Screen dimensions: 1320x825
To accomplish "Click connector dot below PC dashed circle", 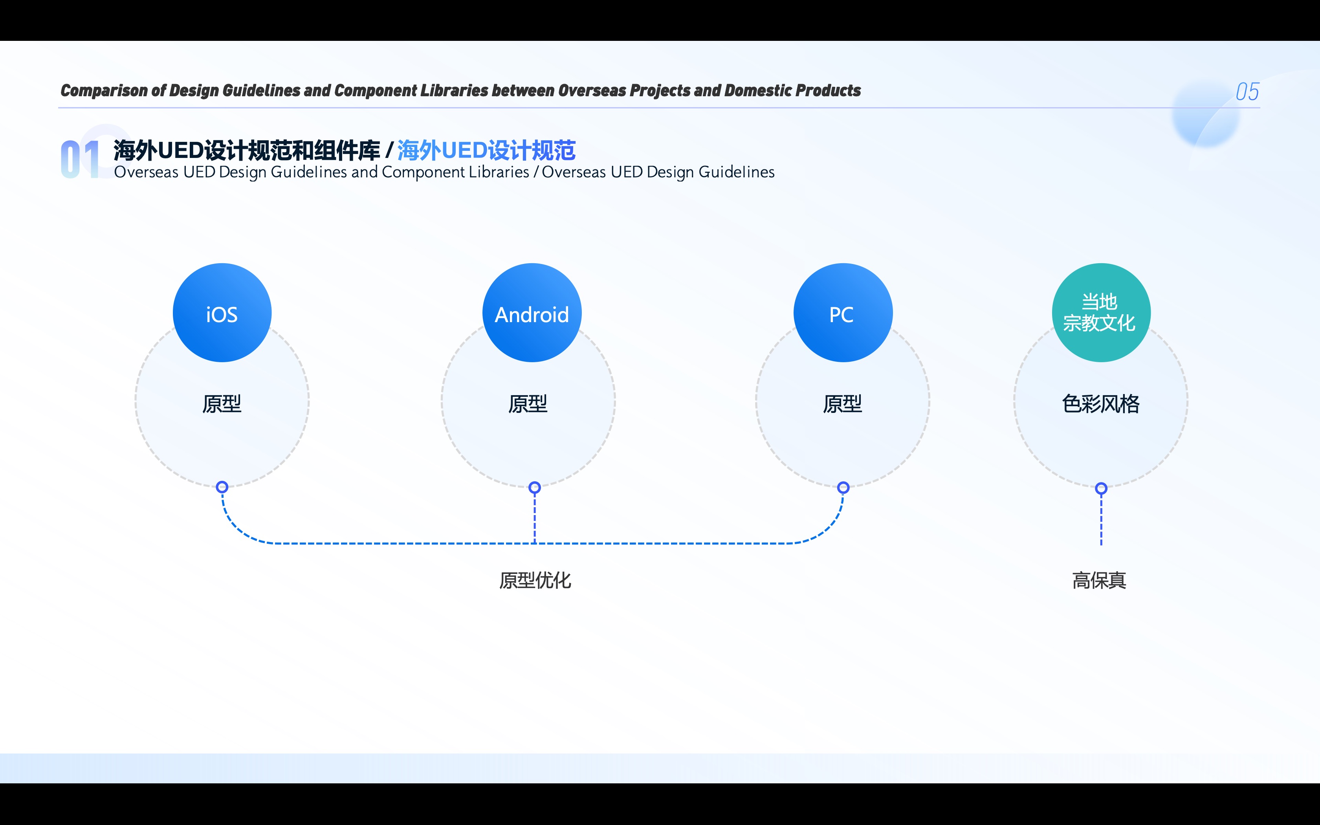I will coord(843,487).
